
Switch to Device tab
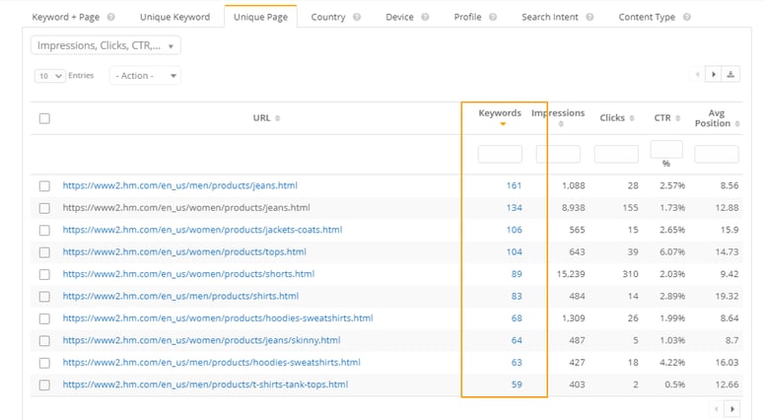tap(399, 17)
